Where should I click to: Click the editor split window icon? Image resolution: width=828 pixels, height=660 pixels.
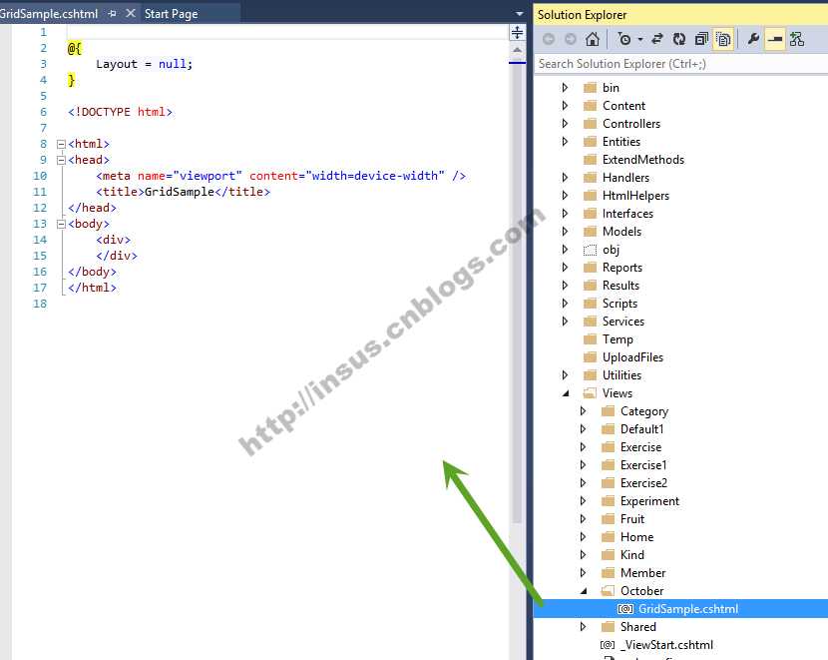[x=517, y=33]
